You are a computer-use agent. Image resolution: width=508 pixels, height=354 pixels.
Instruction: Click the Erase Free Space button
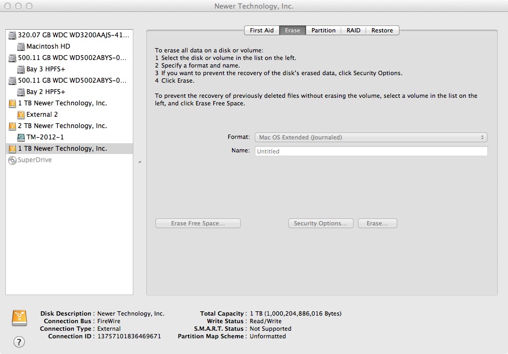click(198, 223)
